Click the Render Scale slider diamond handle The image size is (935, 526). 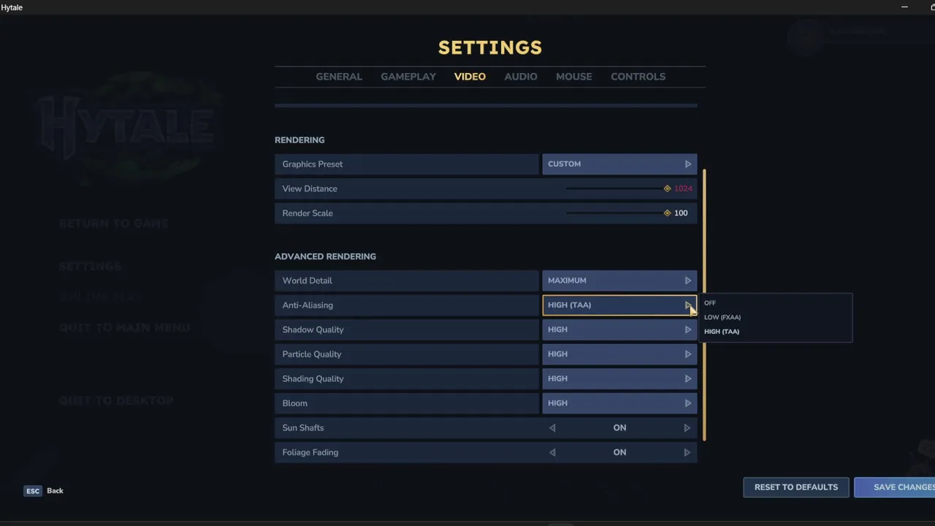[667, 213]
